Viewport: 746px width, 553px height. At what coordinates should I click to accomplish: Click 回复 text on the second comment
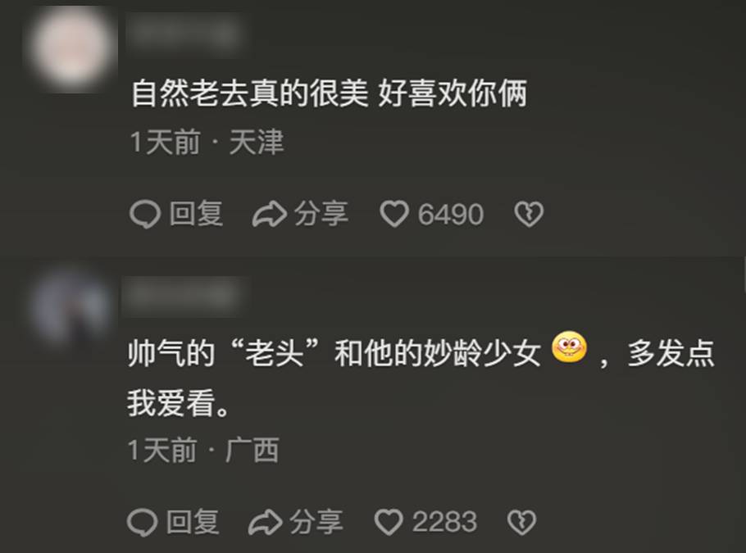(x=193, y=522)
